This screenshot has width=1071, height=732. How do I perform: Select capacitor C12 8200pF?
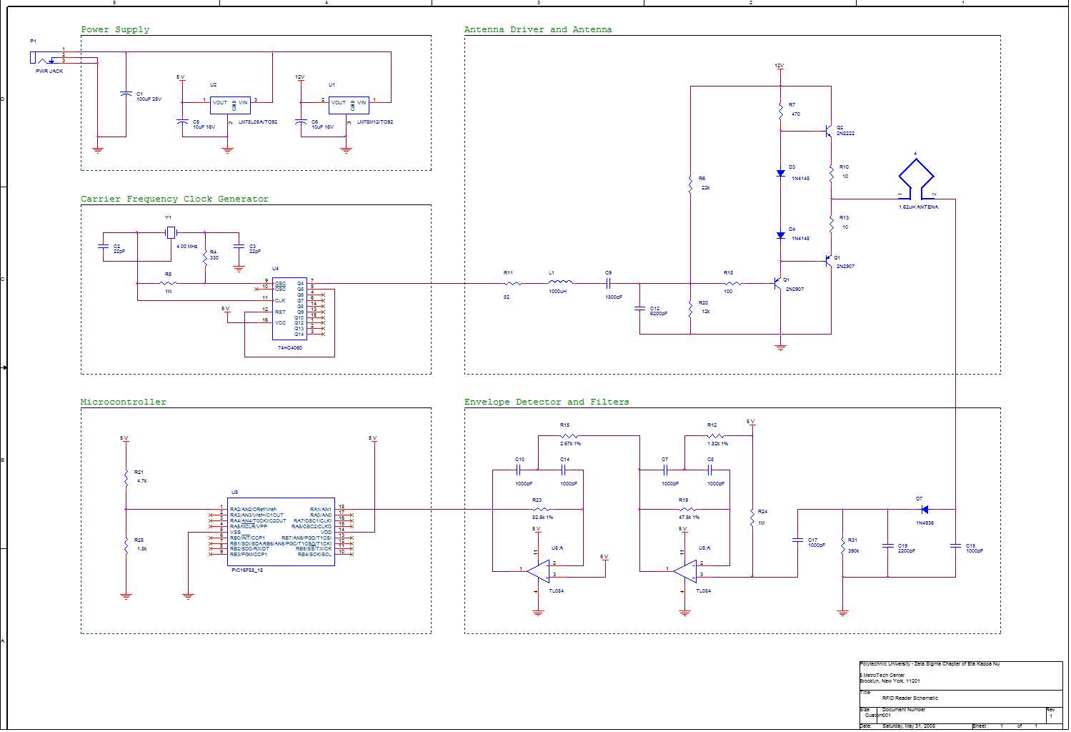[x=639, y=309]
